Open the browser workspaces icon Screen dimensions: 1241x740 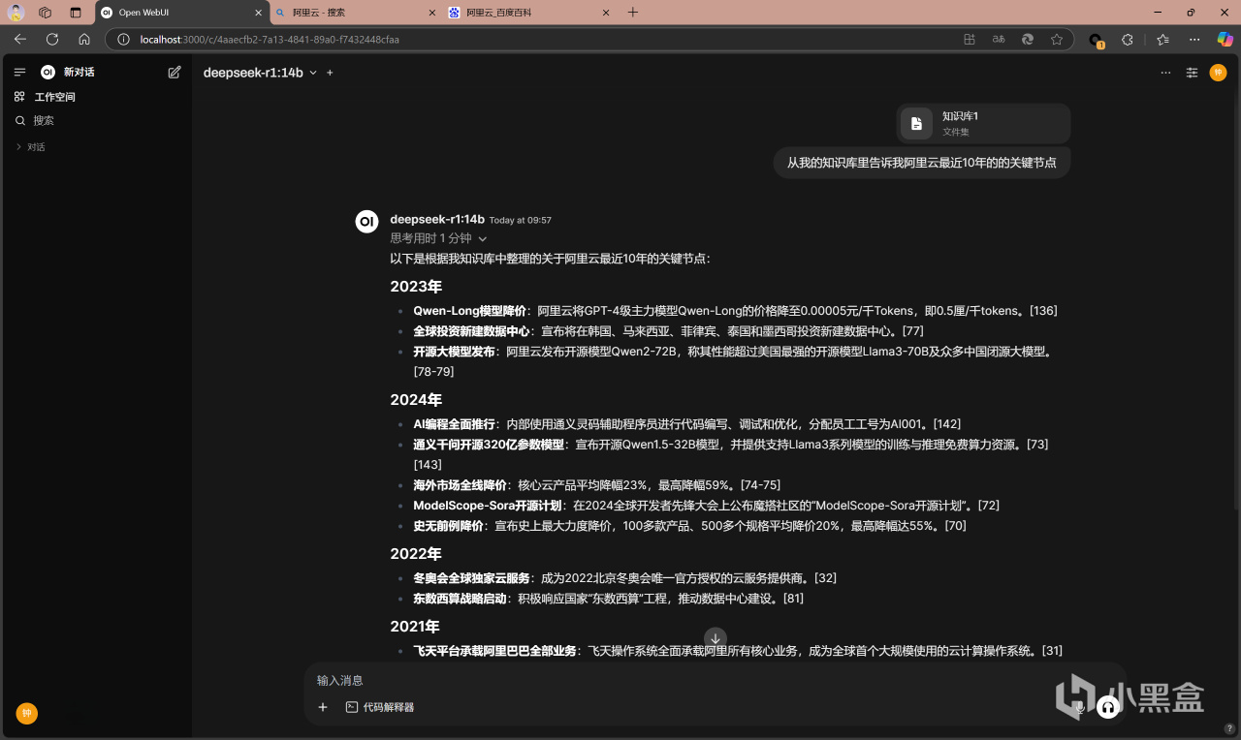(x=46, y=13)
